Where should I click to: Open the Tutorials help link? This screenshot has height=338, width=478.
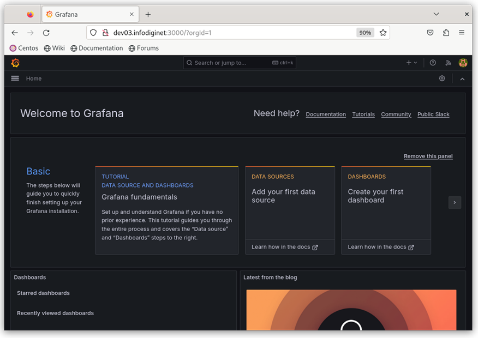[363, 114]
